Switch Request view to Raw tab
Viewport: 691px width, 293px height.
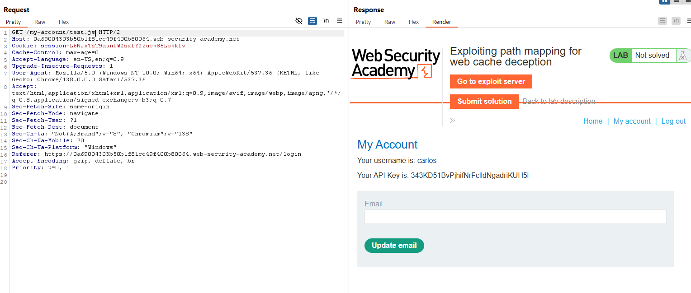point(40,22)
